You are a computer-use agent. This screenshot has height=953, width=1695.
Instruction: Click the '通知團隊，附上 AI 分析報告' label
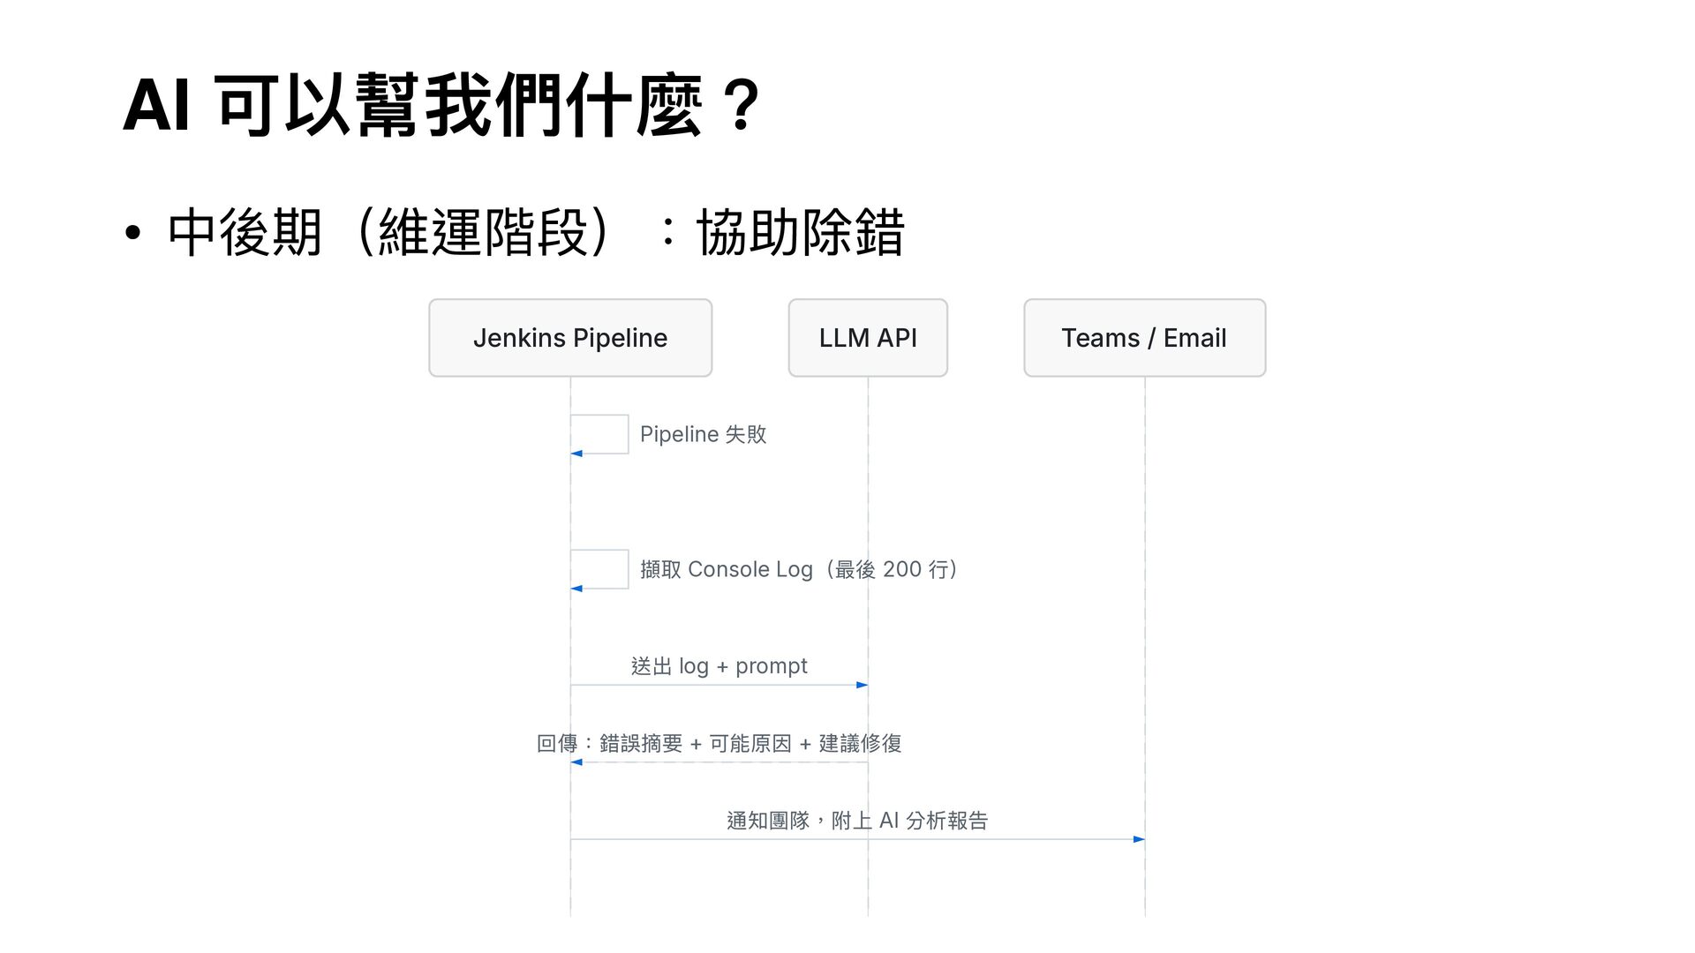click(x=856, y=821)
